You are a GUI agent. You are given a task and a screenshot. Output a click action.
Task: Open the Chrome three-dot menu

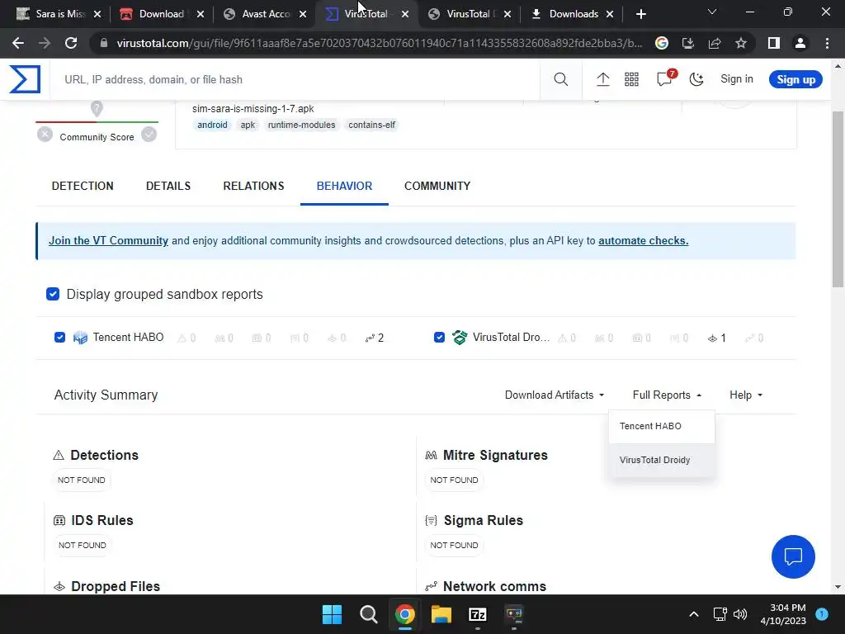[827, 43]
